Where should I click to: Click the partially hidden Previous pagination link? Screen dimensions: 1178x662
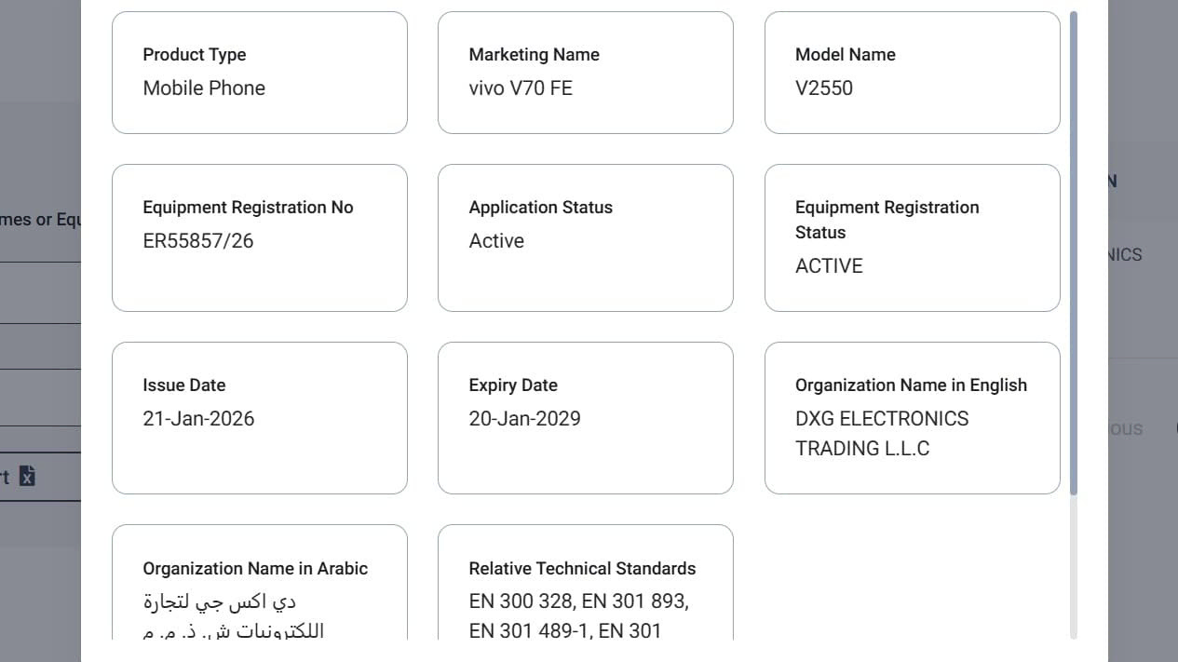coord(1125,429)
